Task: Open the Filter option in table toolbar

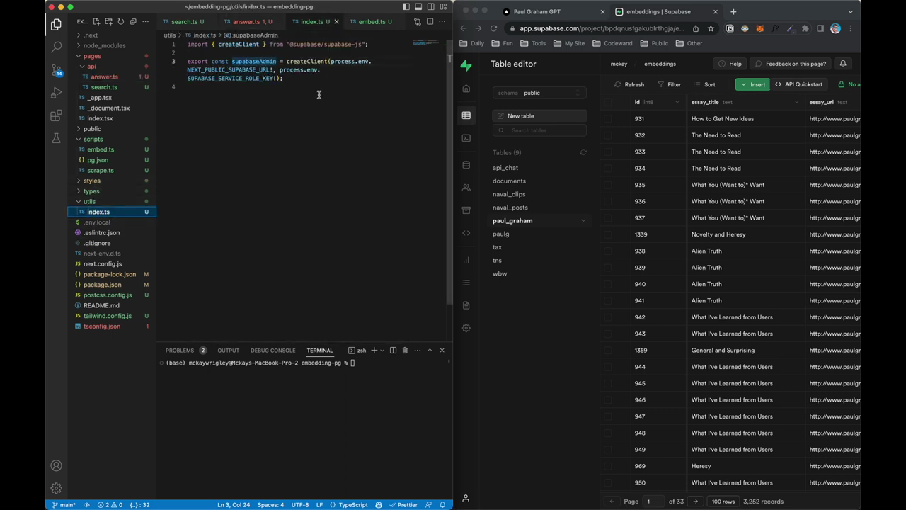Action: (669, 84)
